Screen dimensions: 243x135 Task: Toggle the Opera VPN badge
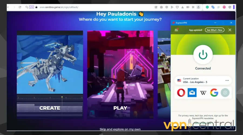pyautogui.click(x=32, y=7)
